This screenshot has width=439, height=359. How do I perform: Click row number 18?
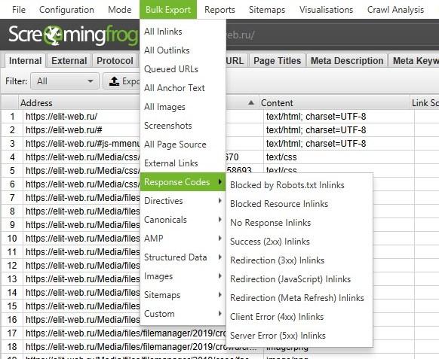tap(12, 347)
